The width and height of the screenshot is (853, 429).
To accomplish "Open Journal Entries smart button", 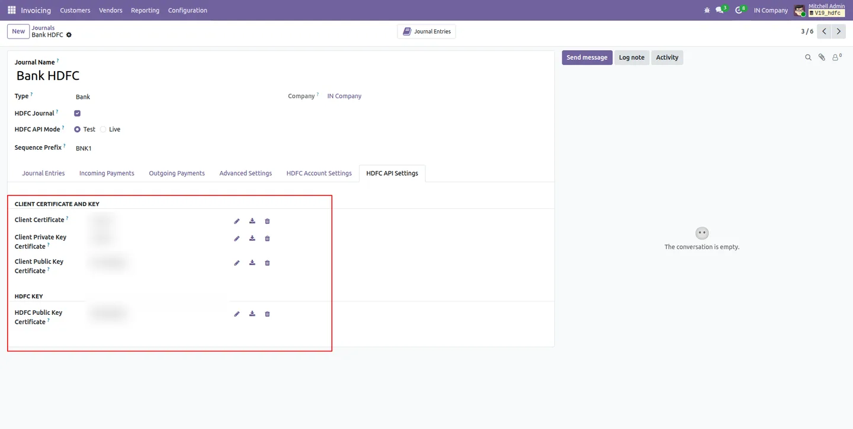I will coord(426,31).
